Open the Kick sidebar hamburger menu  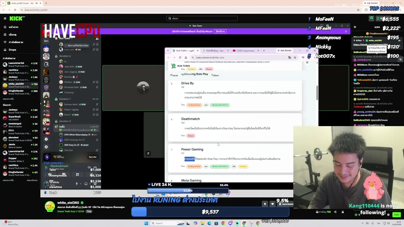point(5,19)
